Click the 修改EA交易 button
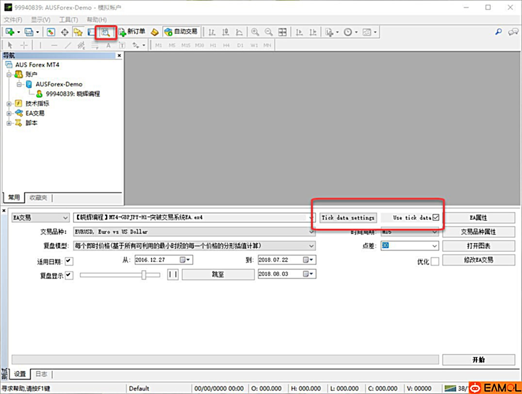The image size is (522, 394). coord(478,260)
